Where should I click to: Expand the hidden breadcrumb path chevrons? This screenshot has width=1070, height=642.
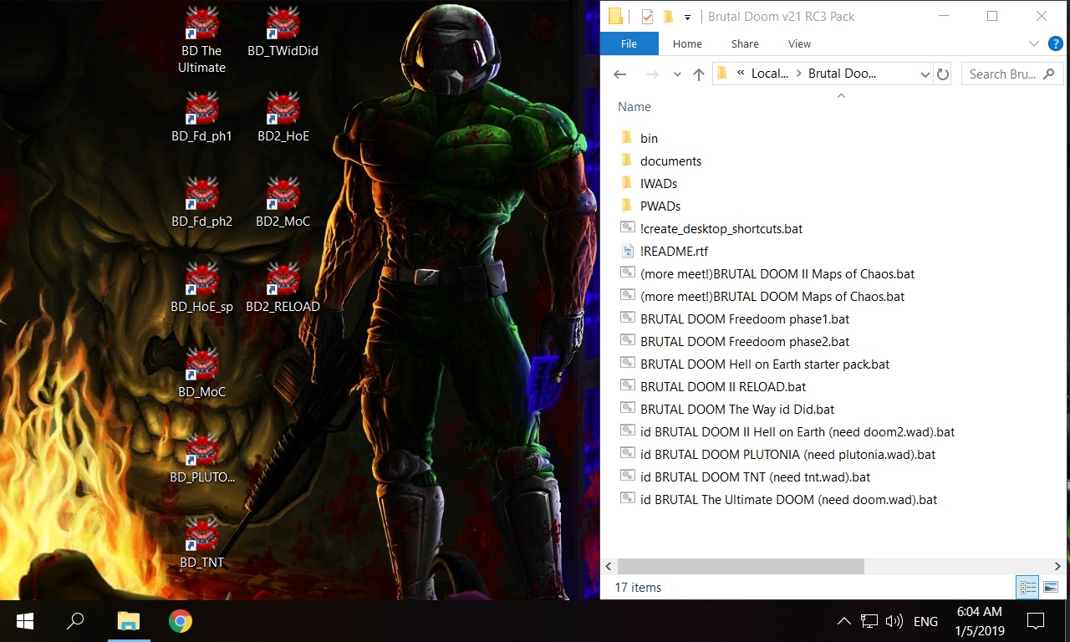[741, 74]
